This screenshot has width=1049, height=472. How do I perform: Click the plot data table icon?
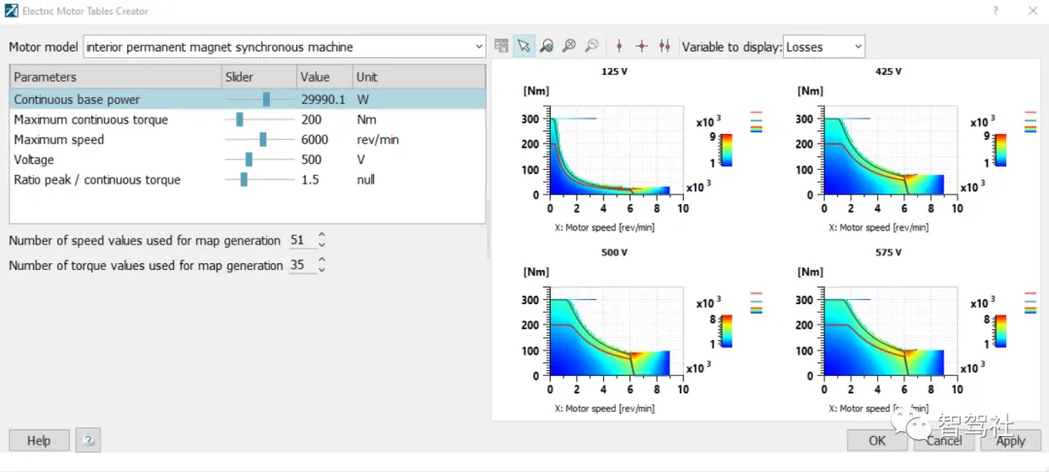click(501, 46)
